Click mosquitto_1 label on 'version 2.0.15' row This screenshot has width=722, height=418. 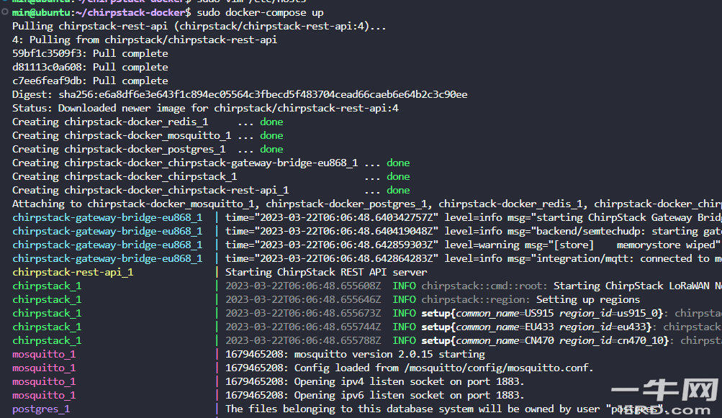[x=44, y=355]
